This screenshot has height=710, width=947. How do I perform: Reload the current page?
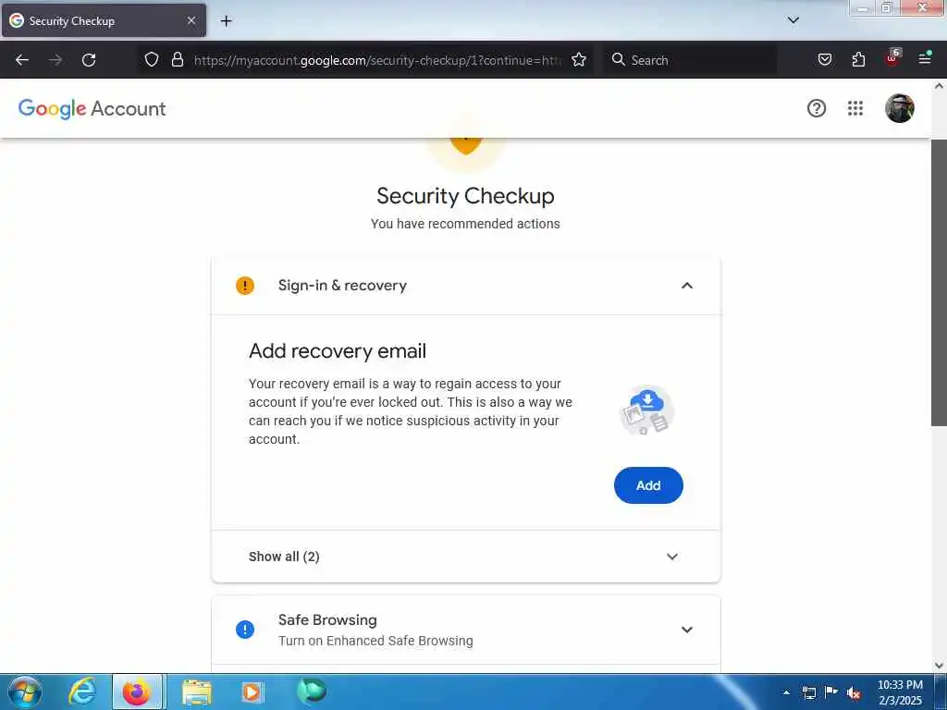click(x=89, y=60)
